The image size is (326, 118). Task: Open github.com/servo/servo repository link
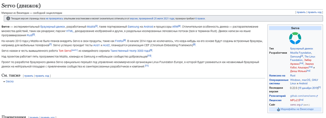coord(303,96)
